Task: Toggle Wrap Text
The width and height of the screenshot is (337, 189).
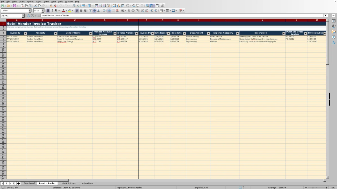Action: click(104, 11)
